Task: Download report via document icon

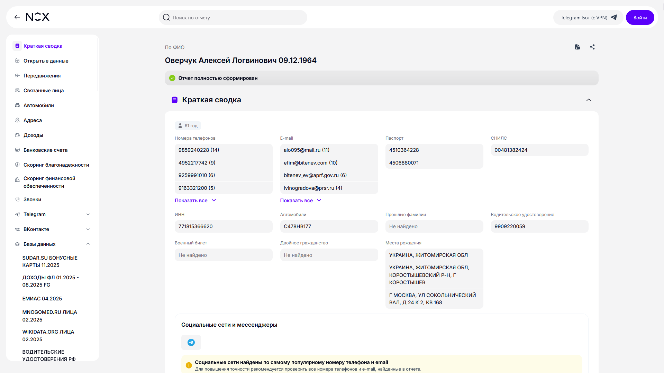Action: coord(577,47)
